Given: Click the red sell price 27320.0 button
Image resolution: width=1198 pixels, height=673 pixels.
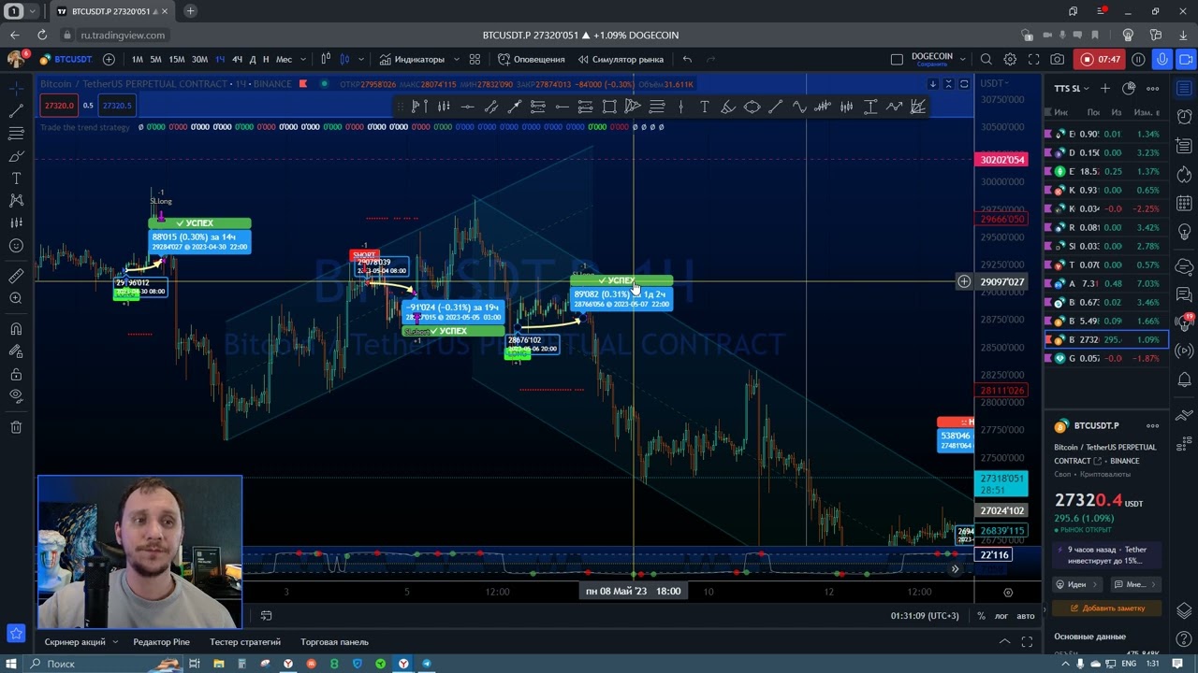Looking at the screenshot, I should pyautogui.click(x=59, y=105).
